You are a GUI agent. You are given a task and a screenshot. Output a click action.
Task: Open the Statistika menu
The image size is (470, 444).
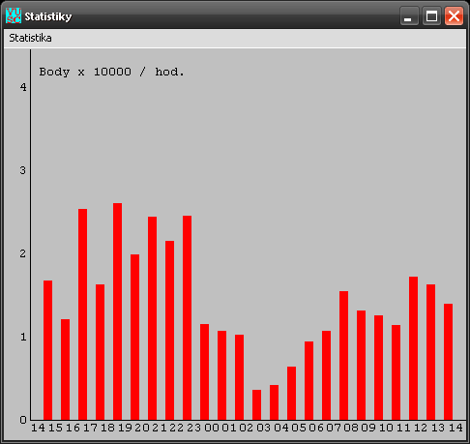(x=30, y=38)
